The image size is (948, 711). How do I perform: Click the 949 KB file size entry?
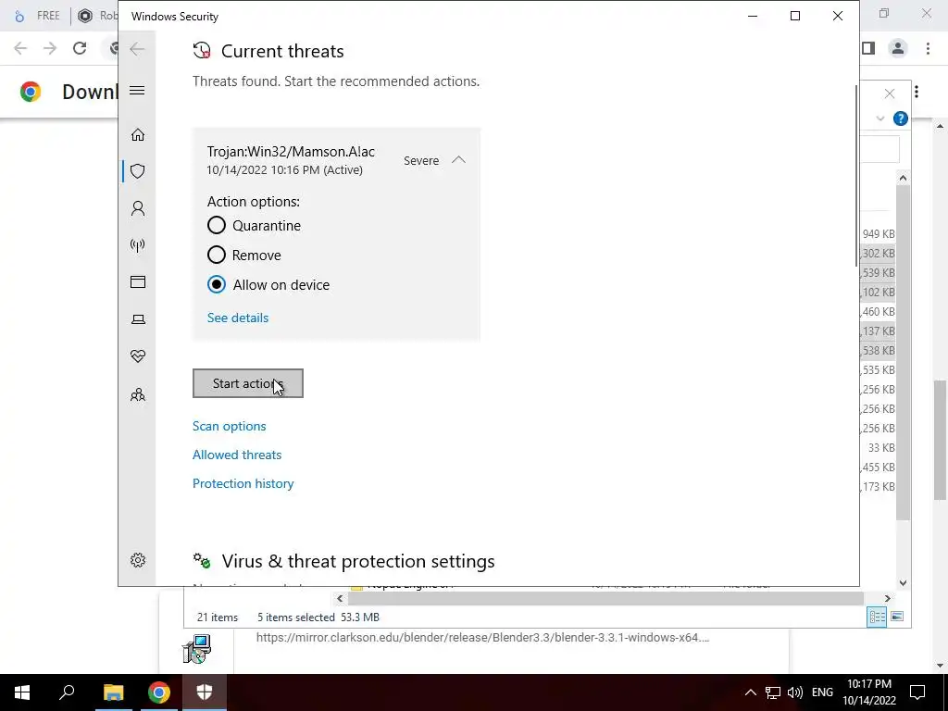879,234
